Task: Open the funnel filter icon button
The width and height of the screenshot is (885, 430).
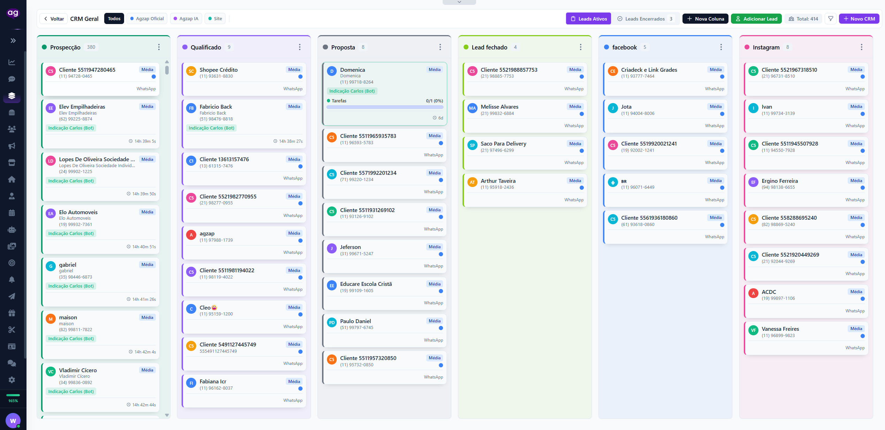Action: tap(831, 19)
